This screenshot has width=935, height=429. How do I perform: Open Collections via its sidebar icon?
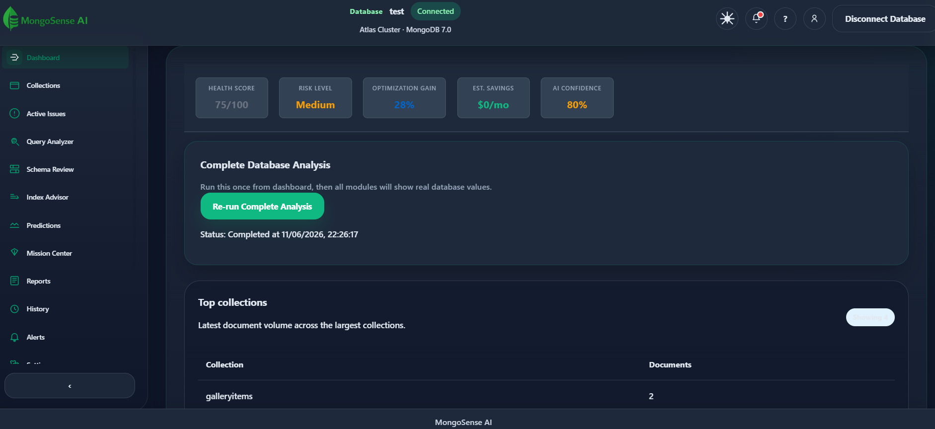[14, 85]
